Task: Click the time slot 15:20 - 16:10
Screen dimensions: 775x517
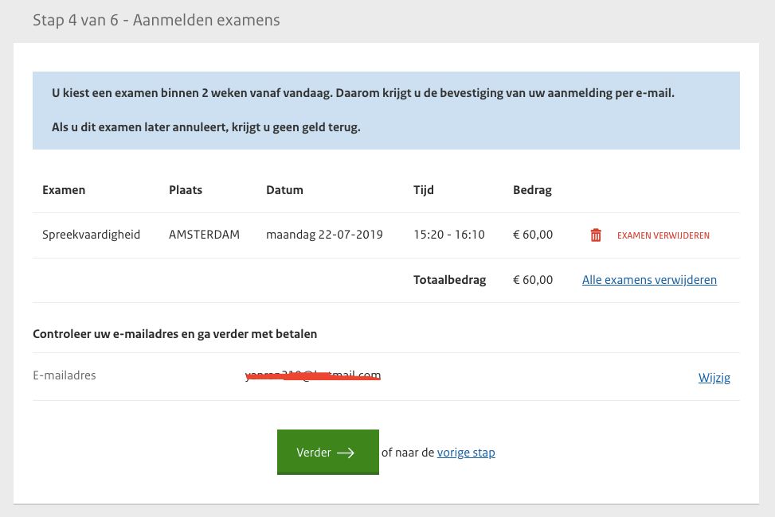Action: pos(449,235)
